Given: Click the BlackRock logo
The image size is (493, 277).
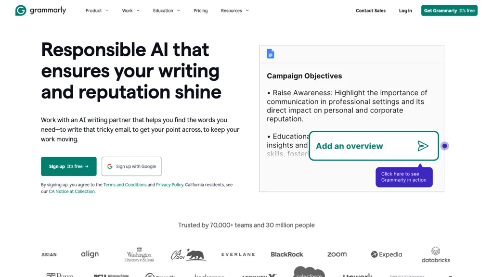Looking at the screenshot, I should [287, 254].
